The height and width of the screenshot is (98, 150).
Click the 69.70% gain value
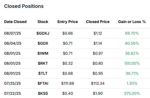[132, 33]
